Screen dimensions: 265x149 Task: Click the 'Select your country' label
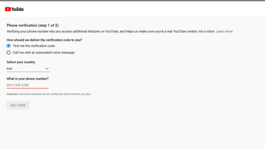(x=21, y=62)
